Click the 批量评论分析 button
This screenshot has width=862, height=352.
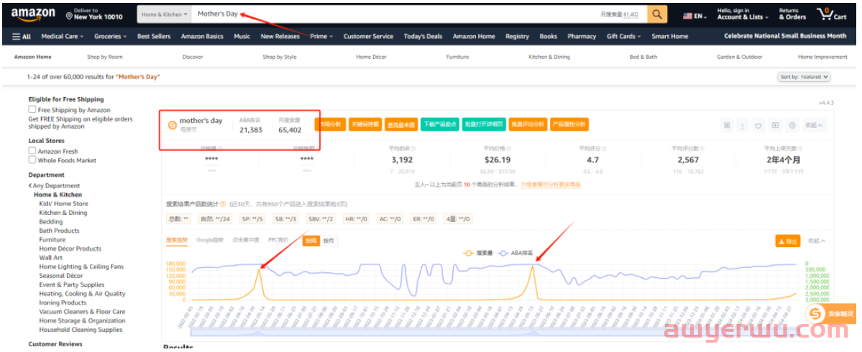[528, 125]
